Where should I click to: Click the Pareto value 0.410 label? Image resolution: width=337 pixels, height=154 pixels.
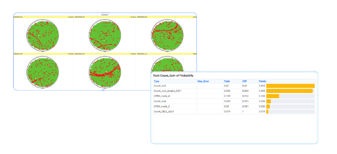click(x=262, y=86)
